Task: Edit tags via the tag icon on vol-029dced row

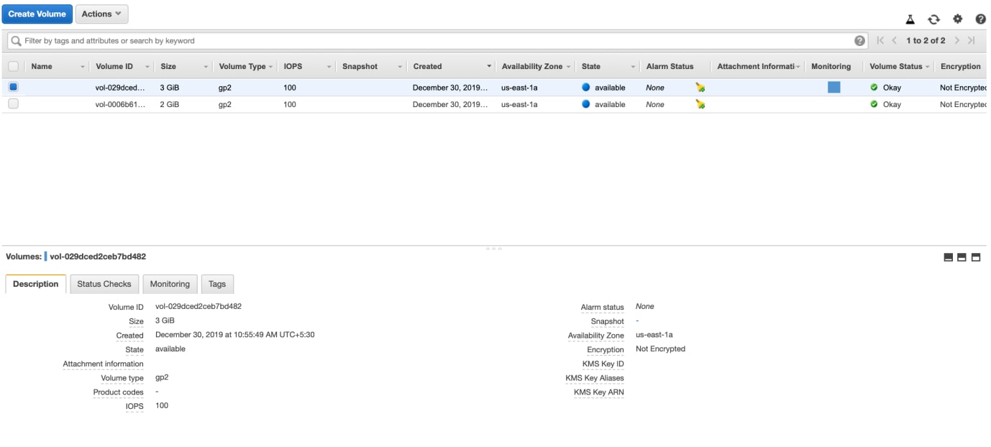Action: (700, 87)
